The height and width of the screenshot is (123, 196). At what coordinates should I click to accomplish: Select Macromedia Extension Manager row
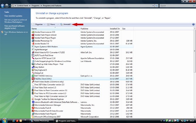click(82, 105)
